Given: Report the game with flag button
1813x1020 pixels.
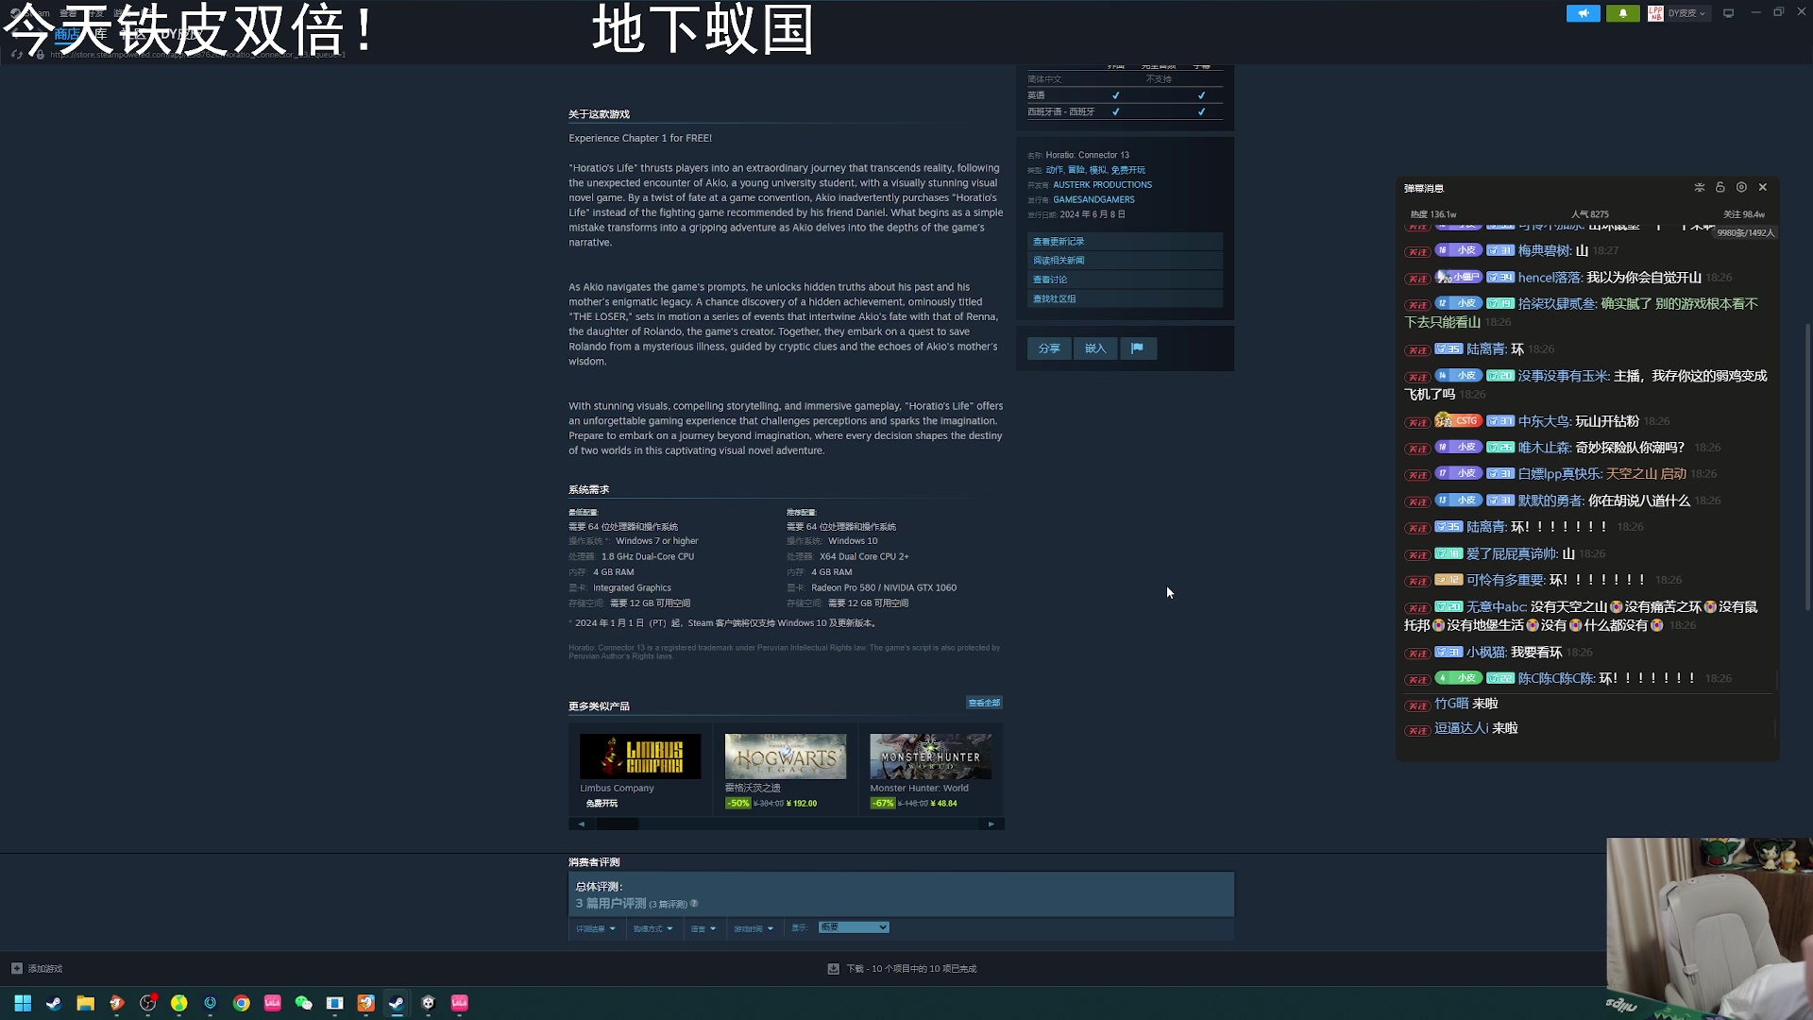Looking at the screenshot, I should point(1138,348).
